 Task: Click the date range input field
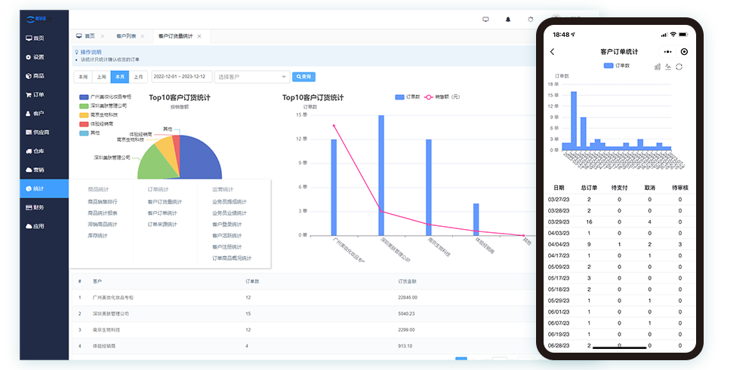pos(180,77)
